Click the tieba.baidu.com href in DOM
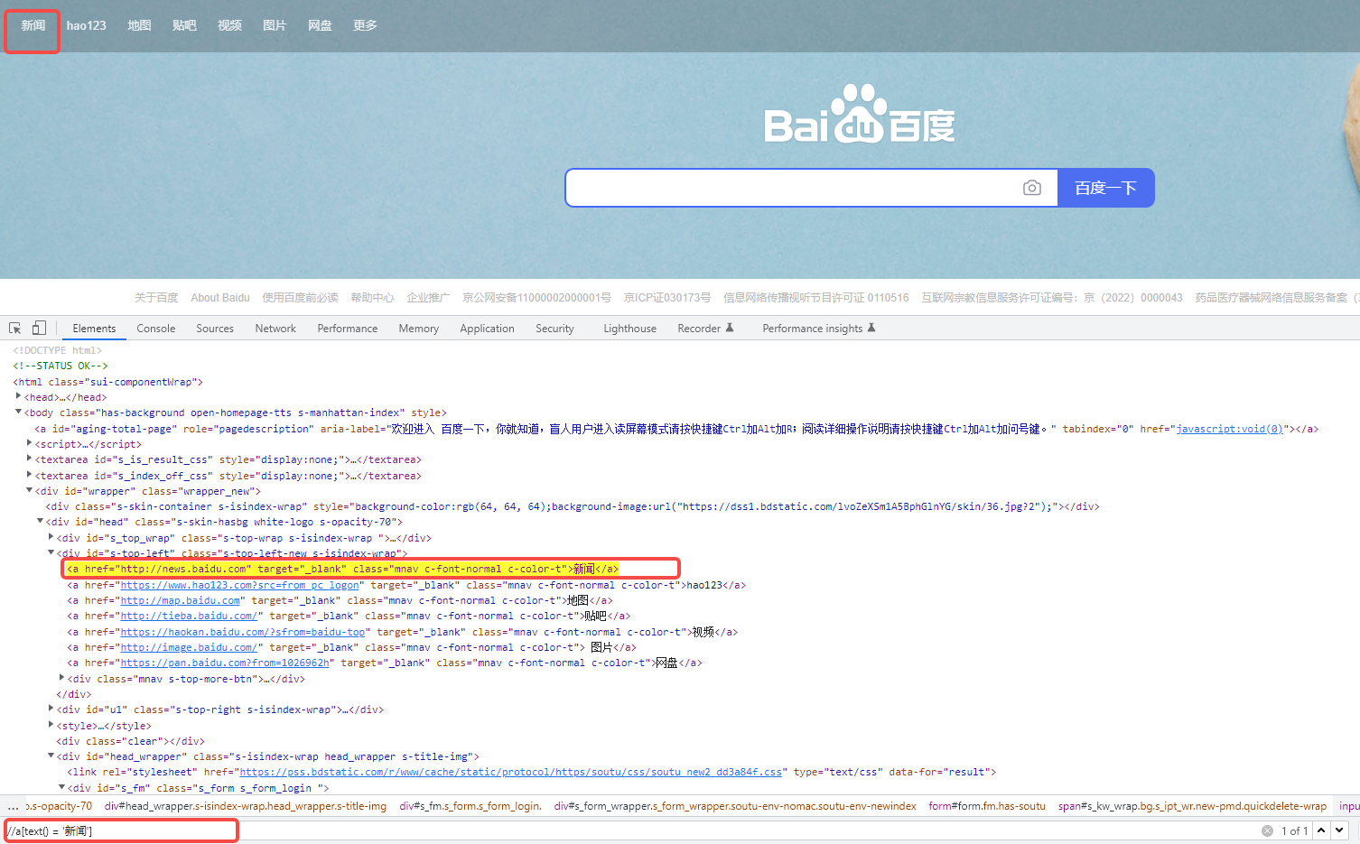Image resolution: width=1360 pixels, height=844 pixels. click(190, 616)
